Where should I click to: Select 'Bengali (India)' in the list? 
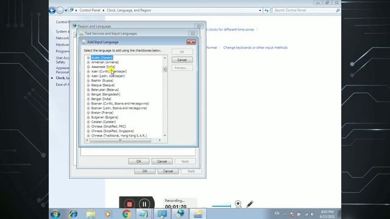click(x=101, y=99)
